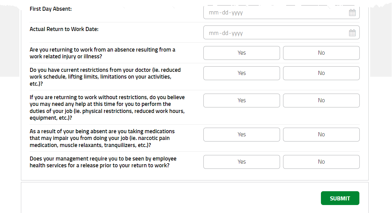The width and height of the screenshot is (392, 213).
Task: Answer No to needing help performing job duties
Action: point(321,100)
